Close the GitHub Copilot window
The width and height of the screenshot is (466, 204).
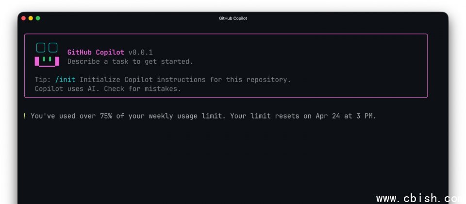pyautogui.click(x=23, y=18)
